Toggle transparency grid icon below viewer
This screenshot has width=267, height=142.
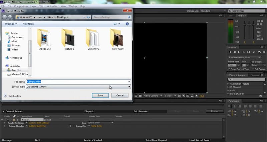[140, 96]
